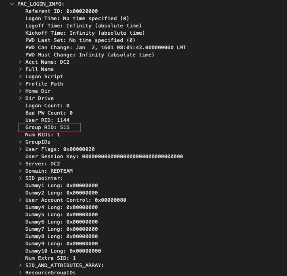The width and height of the screenshot is (287, 276).
Task: Expand the Home Dir entry
Action: [20, 91]
